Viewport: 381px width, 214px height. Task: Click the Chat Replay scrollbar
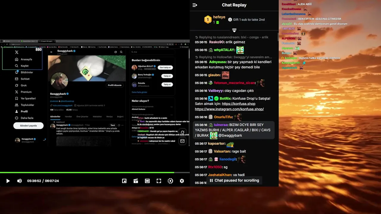click(x=278, y=37)
